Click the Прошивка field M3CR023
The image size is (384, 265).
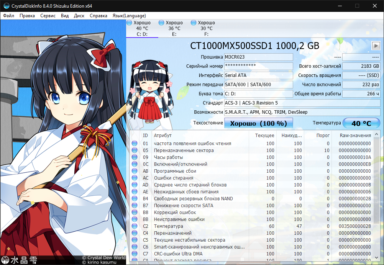[x=259, y=57]
